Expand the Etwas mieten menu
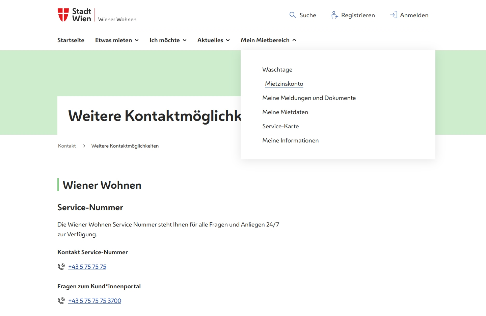The height and width of the screenshot is (316, 486). coord(117,40)
